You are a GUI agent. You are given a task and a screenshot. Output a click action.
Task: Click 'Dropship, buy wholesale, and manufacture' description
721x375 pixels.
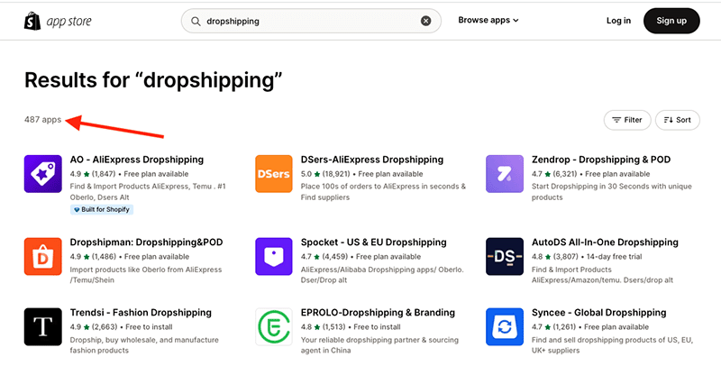pos(144,345)
